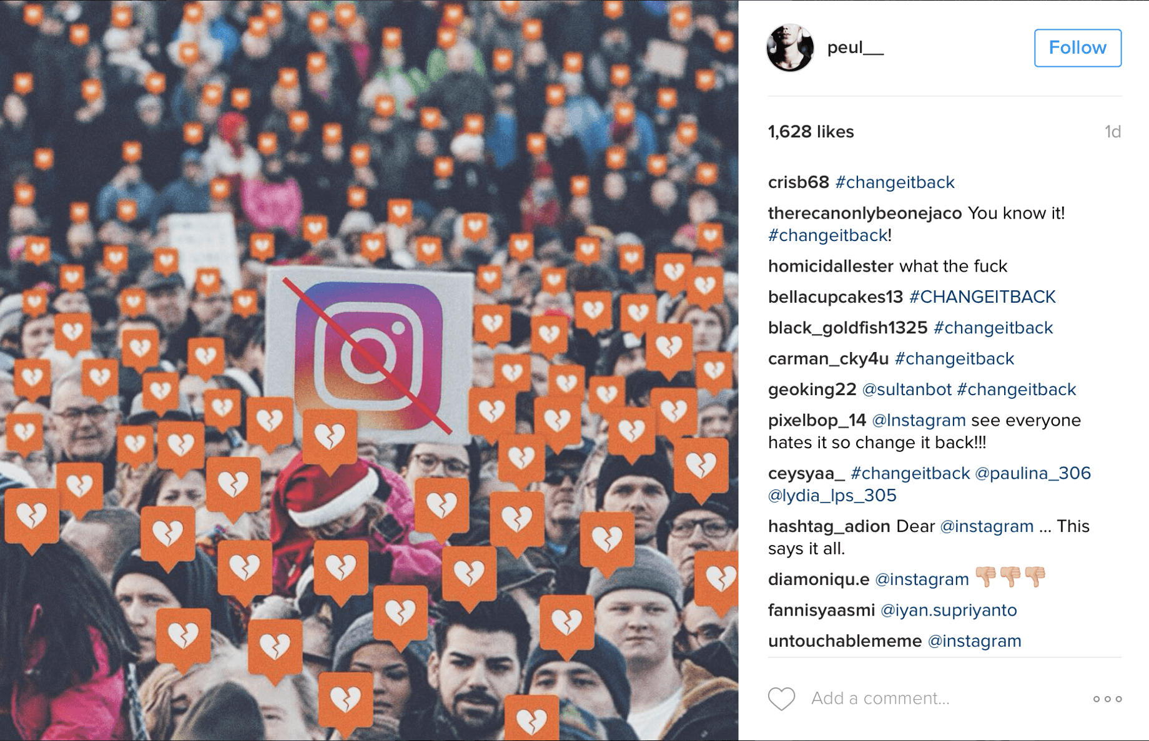1149x741 pixels.
Task: Open the peul__ username profile link
Action: click(855, 47)
